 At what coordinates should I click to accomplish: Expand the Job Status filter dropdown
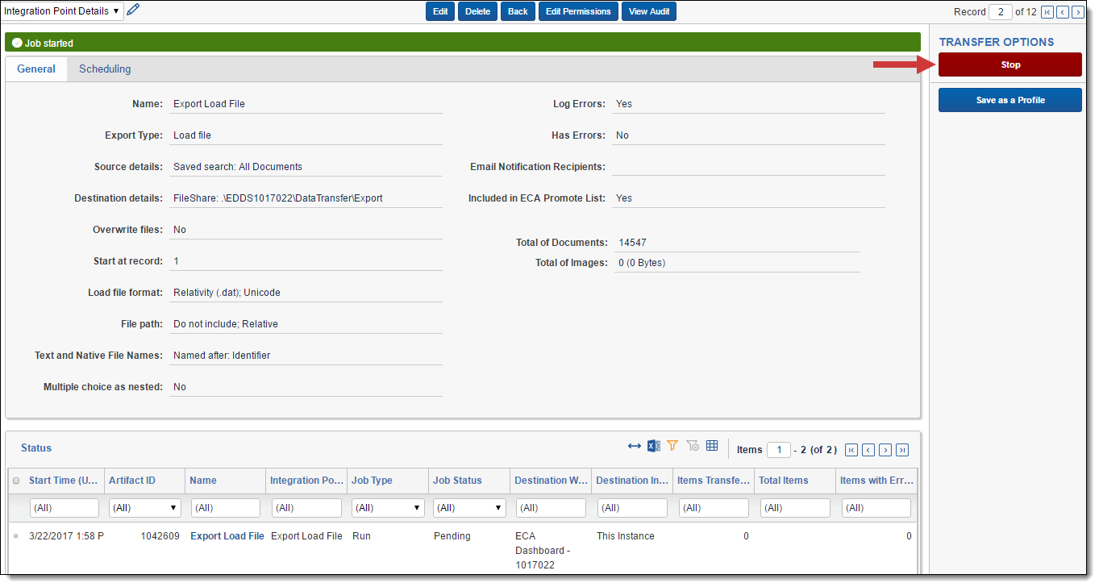click(469, 508)
